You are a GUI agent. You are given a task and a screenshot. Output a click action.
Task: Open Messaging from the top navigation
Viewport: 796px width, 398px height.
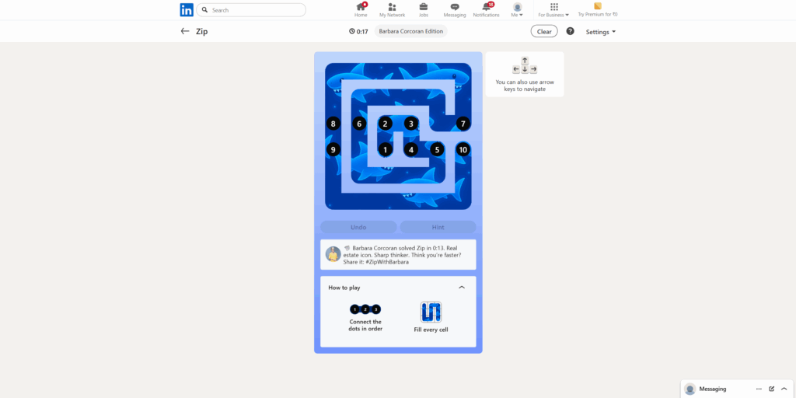455,9
